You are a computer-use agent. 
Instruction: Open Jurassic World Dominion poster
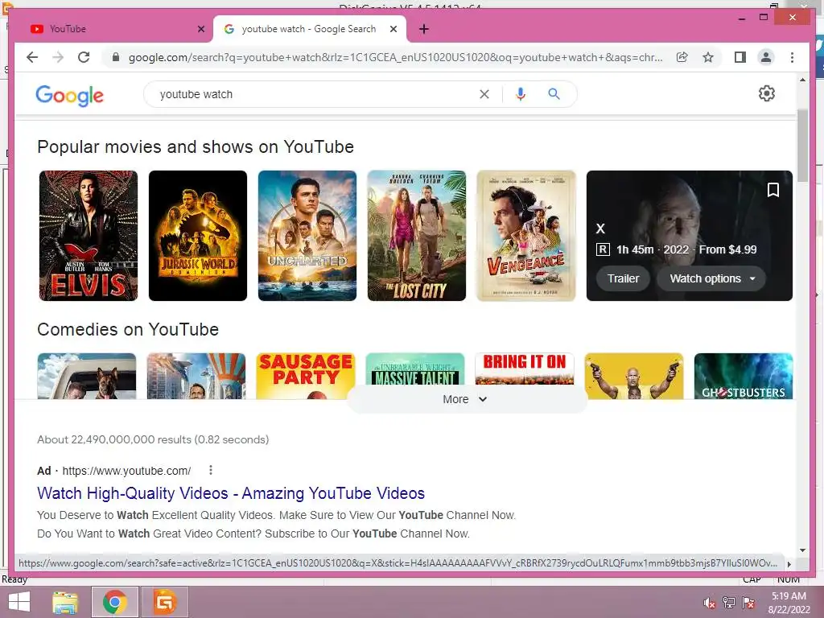(198, 236)
